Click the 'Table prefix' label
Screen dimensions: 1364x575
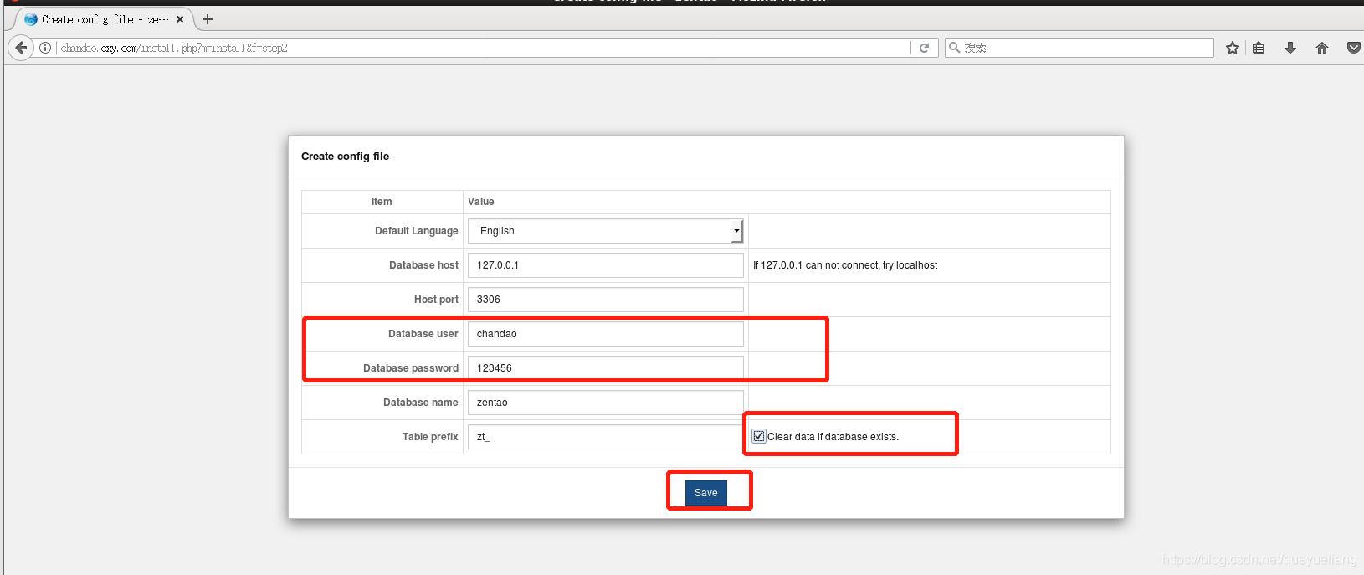click(x=430, y=437)
